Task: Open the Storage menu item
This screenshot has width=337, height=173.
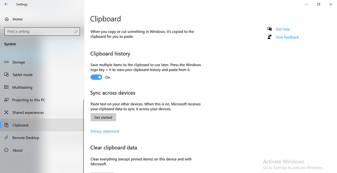Action: (42, 62)
